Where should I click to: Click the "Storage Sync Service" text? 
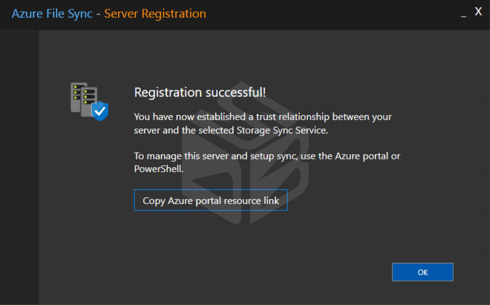click(281, 130)
